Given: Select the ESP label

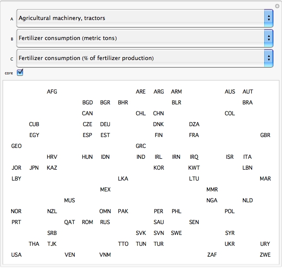Looking at the screenshot, I should 87,135.
